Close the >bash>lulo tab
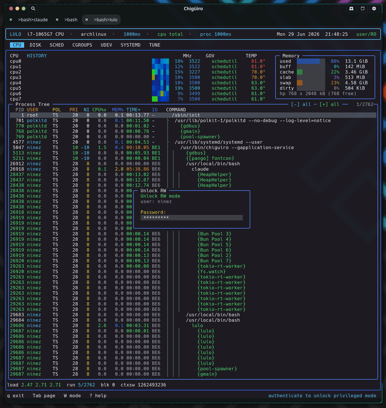Screen dimensions: 386x408 (87, 20)
